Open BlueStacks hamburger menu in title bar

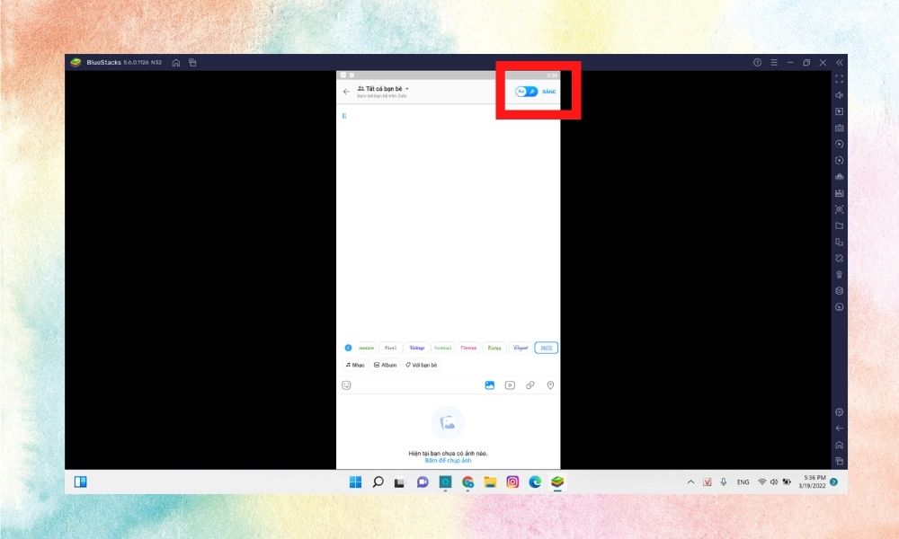774,63
